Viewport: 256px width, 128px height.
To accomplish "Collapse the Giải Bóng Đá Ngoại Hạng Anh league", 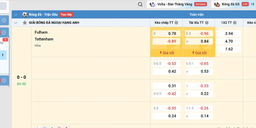I will pos(16,23).
